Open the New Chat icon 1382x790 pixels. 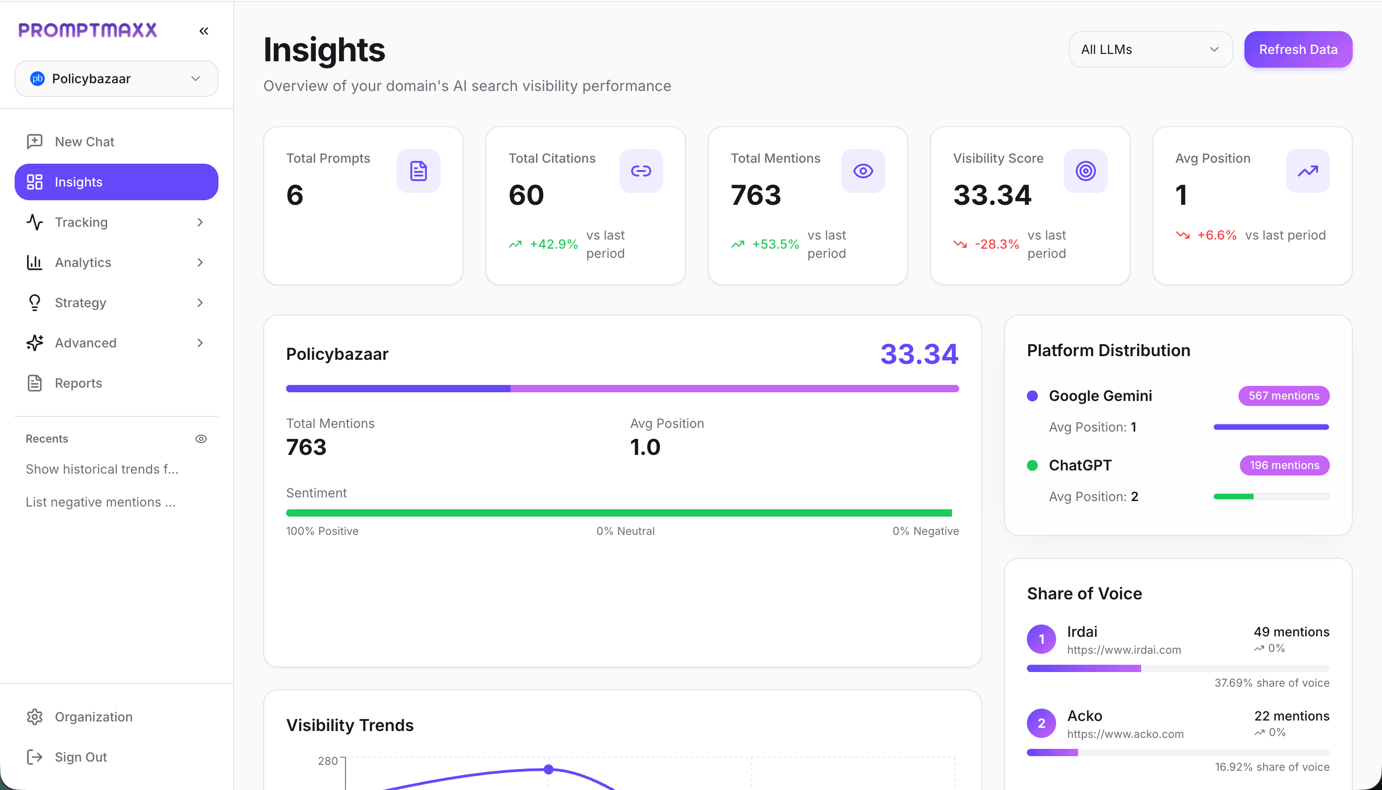point(35,141)
